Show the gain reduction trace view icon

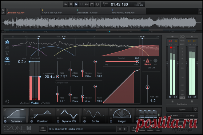coord(7,48)
